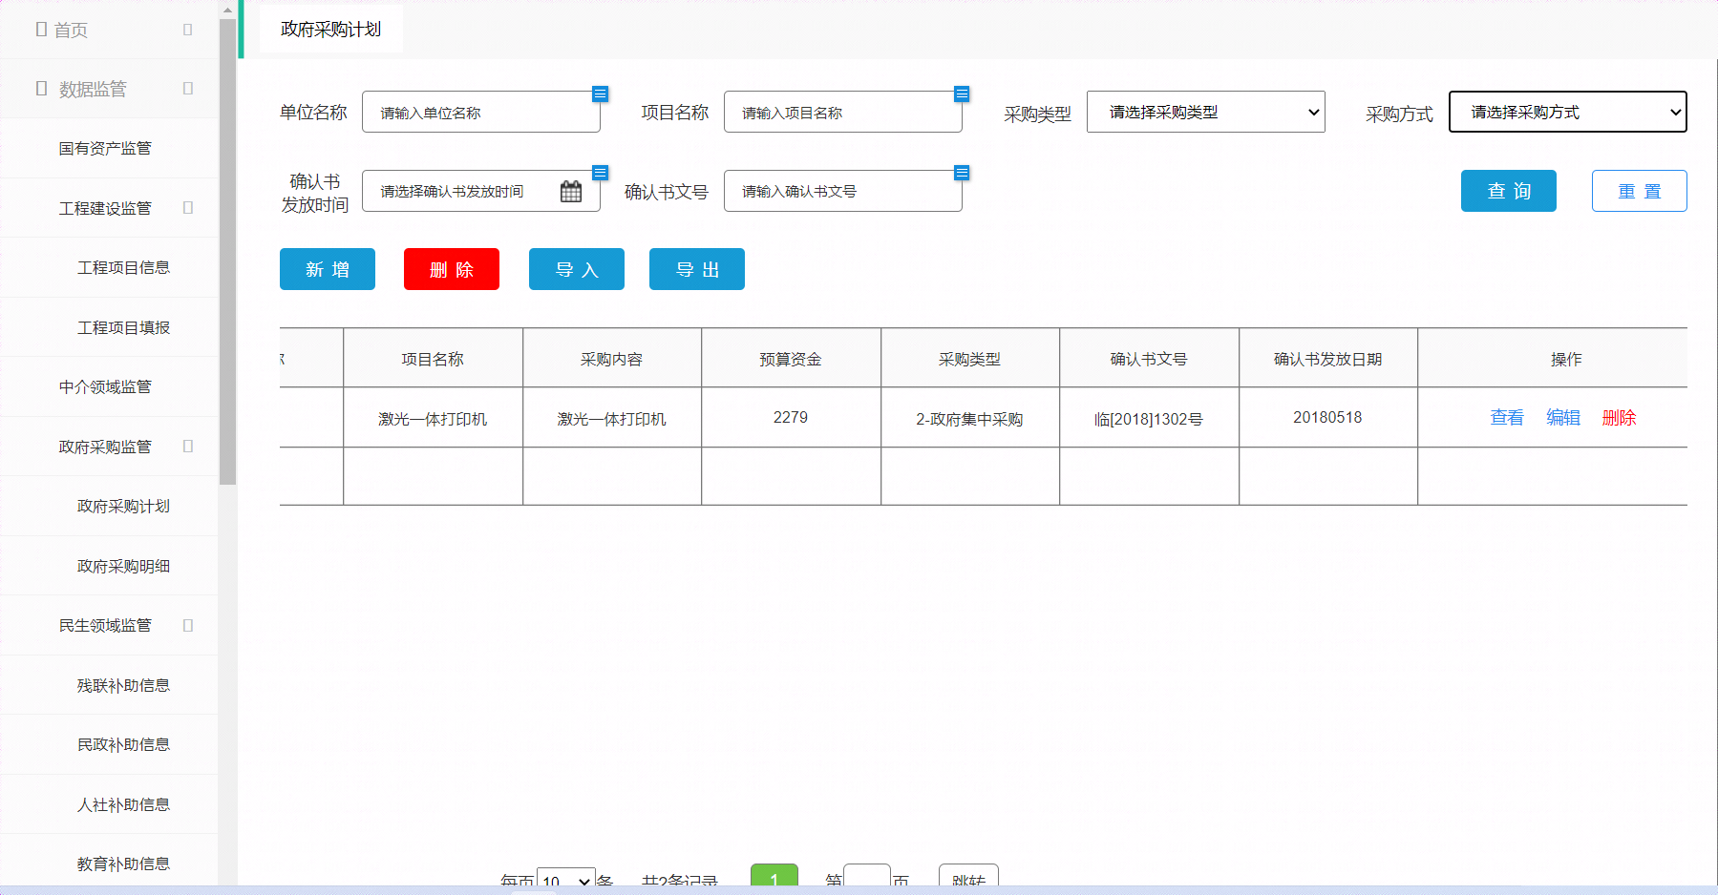Click 查看 link in the printer row
Image resolution: width=1718 pixels, height=895 pixels.
pyautogui.click(x=1507, y=418)
